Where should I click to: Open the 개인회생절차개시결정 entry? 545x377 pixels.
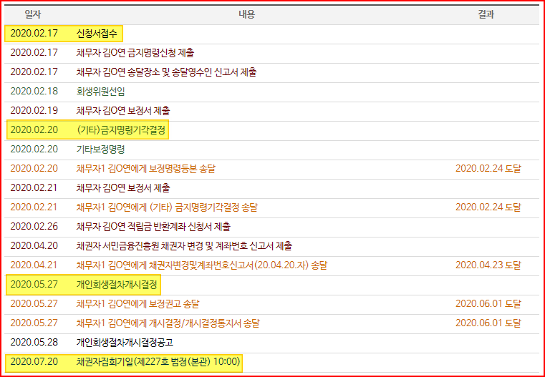tap(117, 285)
